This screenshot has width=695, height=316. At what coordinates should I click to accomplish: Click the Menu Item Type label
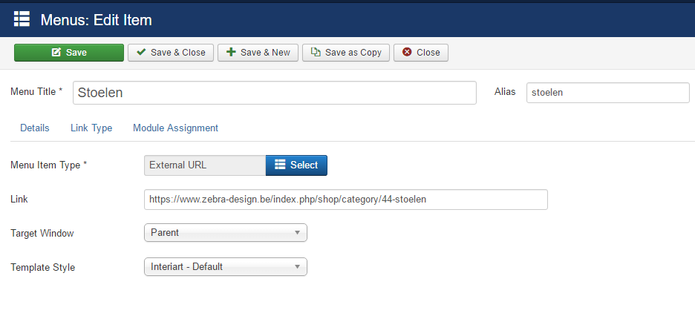coord(49,165)
